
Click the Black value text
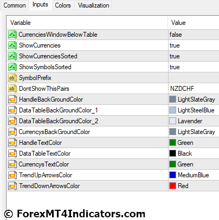(185, 154)
